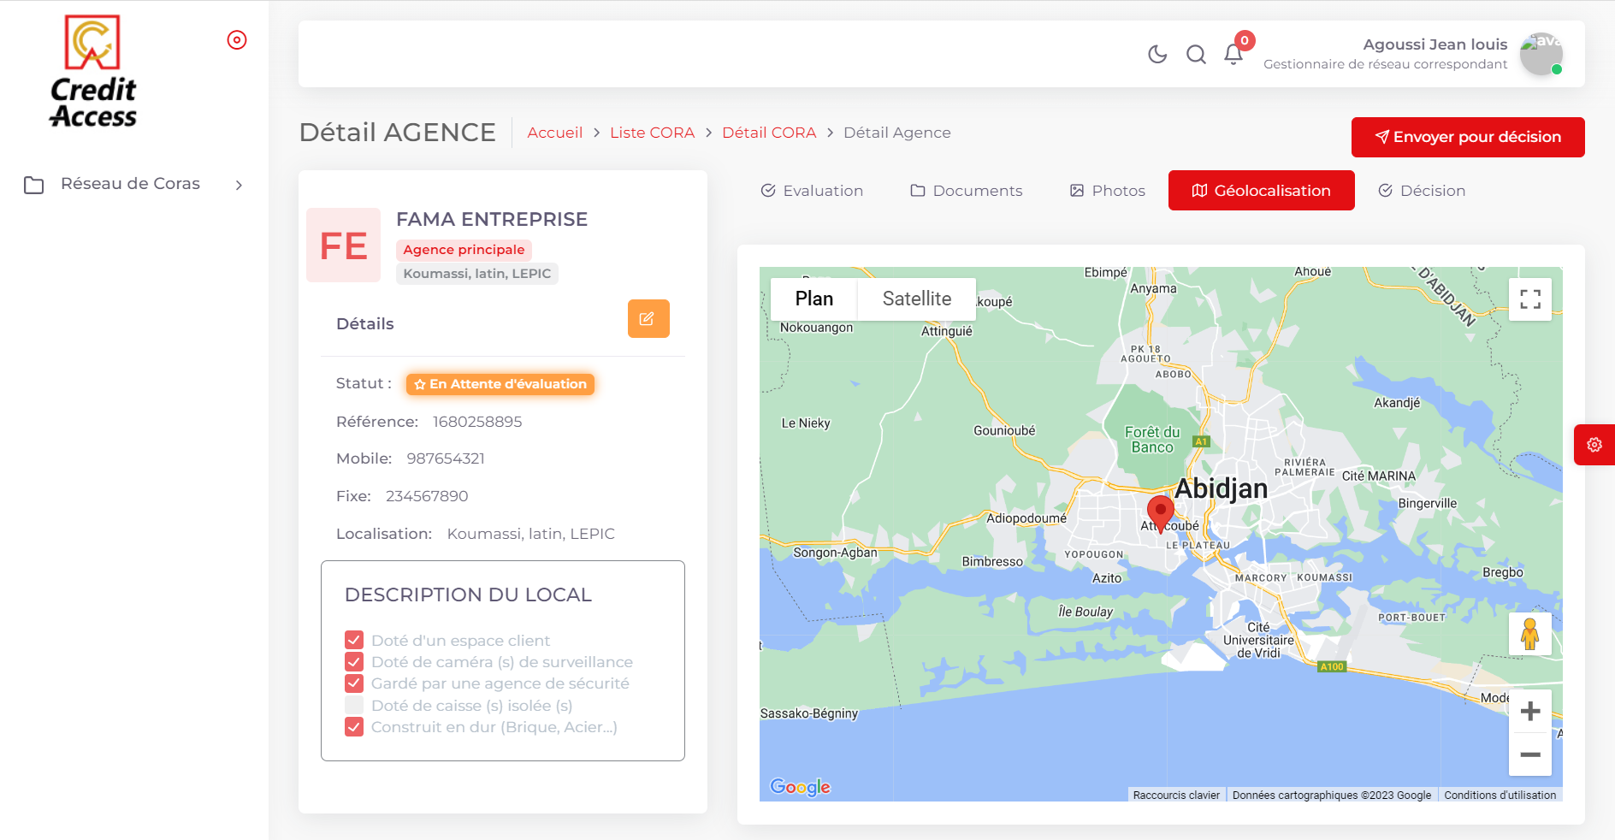Switch to Evaluation tab
Image resolution: width=1615 pixels, height=840 pixels.
[x=812, y=191]
